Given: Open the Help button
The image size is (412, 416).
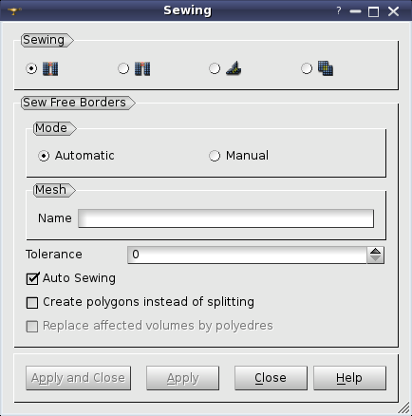Looking at the screenshot, I should click(349, 378).
